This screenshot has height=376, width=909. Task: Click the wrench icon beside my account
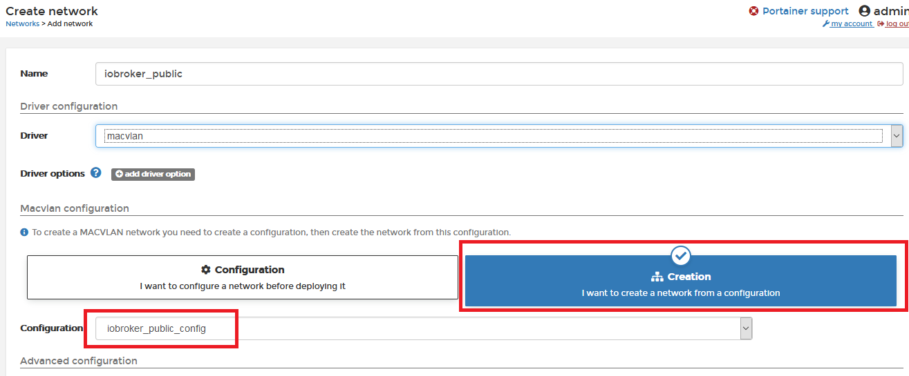tap(825, 24)
